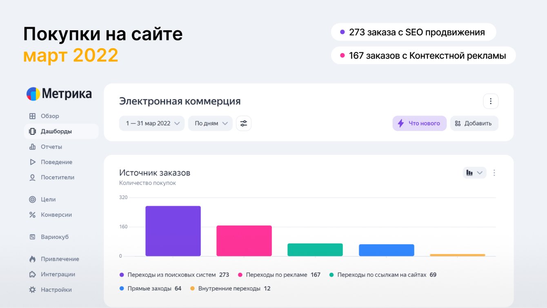
Task: Toggle the Переходы из поисковых систем legend series
Action: tap(174, 275)
